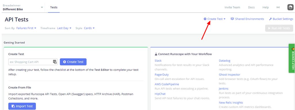The height and width of the screenshot is (110, 295).
Task: Click the Connect Runscope with Your Workflow heading
Action: point(185,54)
